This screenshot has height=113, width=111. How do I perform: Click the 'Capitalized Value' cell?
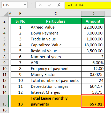click(x=56, y=45)
